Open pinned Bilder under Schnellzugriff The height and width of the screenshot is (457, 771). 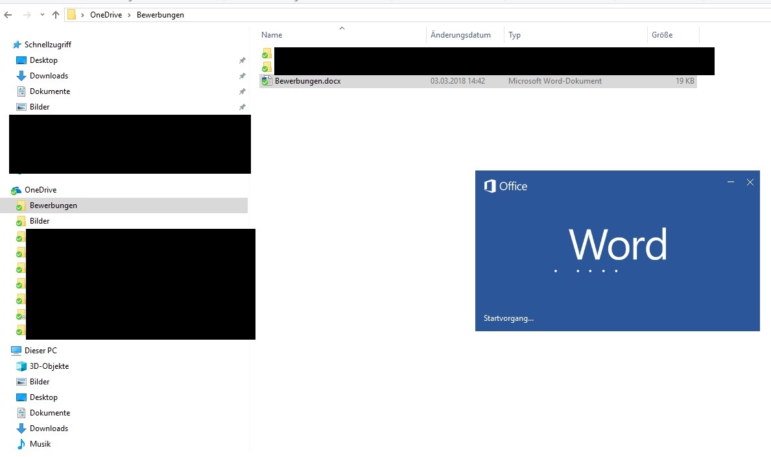tap(40, 106)
